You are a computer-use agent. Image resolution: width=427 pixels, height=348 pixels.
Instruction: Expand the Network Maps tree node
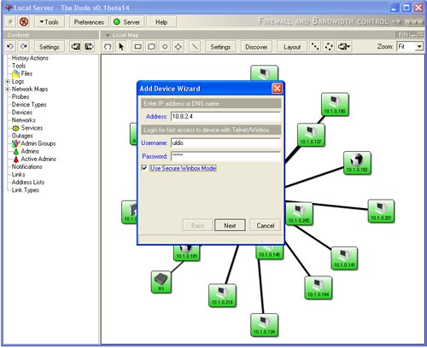(x=8, y=90)
